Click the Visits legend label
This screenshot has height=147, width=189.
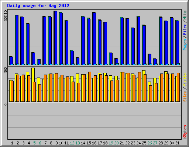185,80
